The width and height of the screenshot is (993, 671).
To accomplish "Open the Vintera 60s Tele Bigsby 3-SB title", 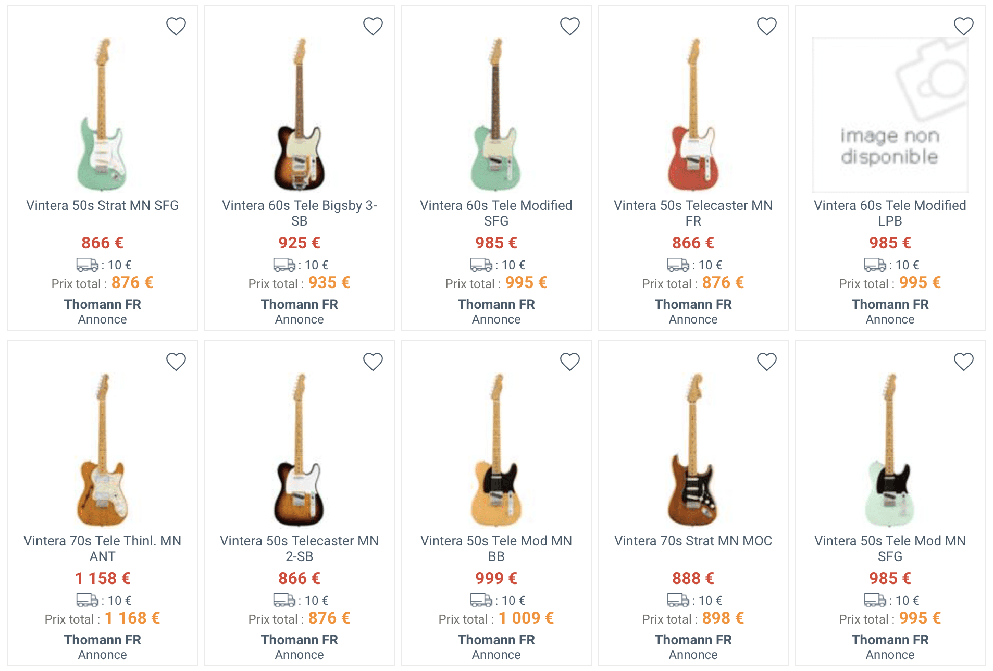I will [299, 213].
